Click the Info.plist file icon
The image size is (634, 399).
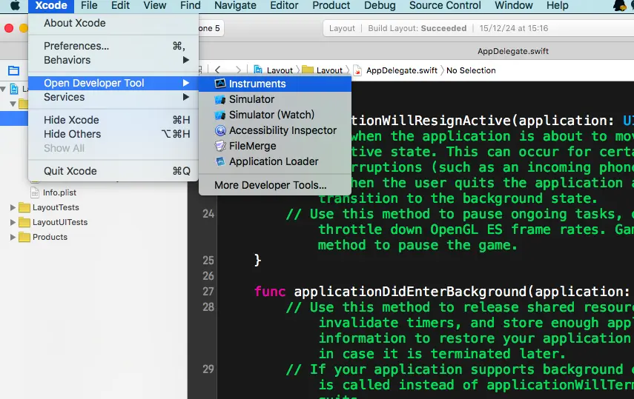coord(35,192)
